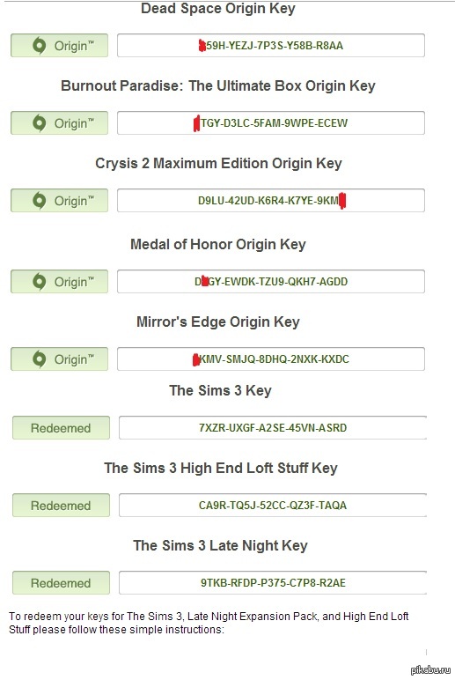This screenshot has width=455, height=680.
Task: Click Origin button for Crysis 2 Maximum Edition
Action: (x=59, y=201)
